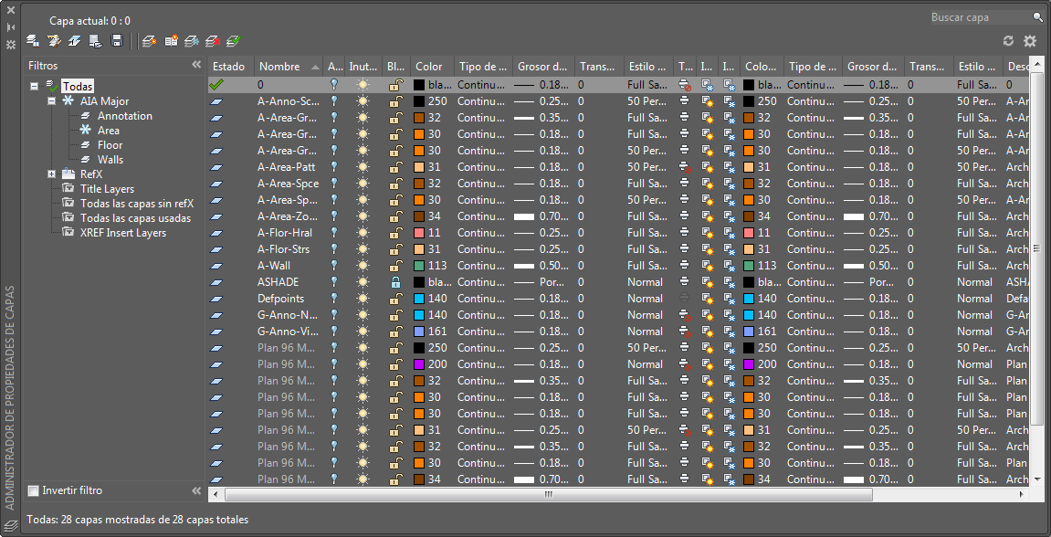Click the Desc... column header
This screenshot has height=537, width=1051.
pos(1016,67)
